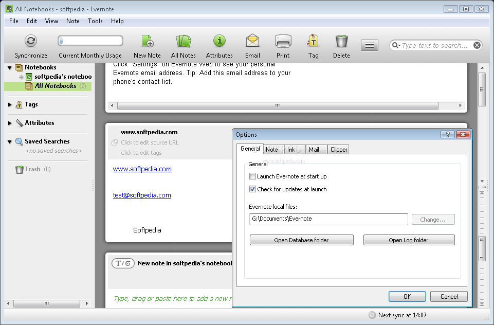
Task: Click the sync status icon in status bar
Action: [372, 315]
